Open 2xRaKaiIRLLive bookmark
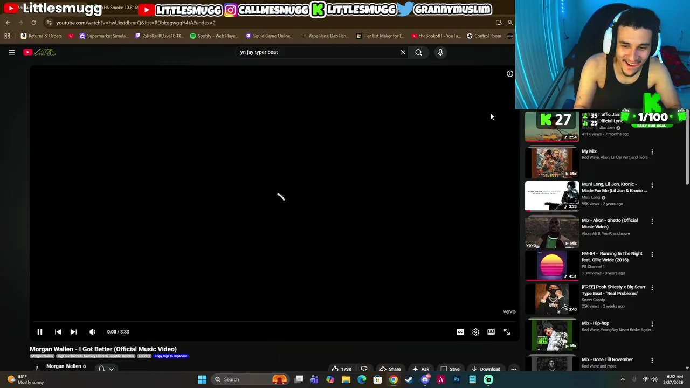 pyautogui.click(x=159, y=36)
